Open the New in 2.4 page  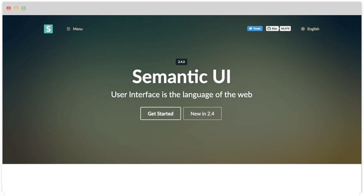point(202,114)
